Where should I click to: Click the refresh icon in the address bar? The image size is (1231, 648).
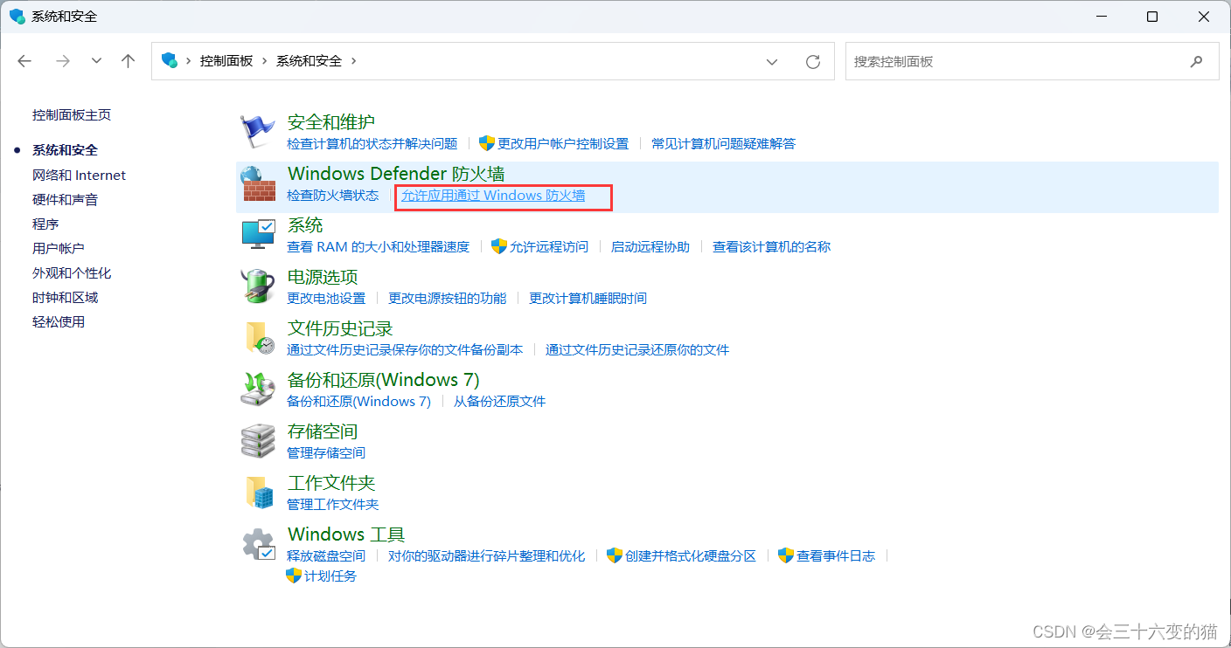(812, 61)
